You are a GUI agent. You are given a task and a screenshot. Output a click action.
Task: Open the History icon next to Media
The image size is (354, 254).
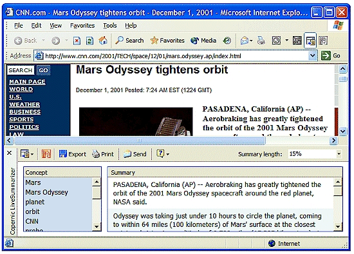(227, 41)
